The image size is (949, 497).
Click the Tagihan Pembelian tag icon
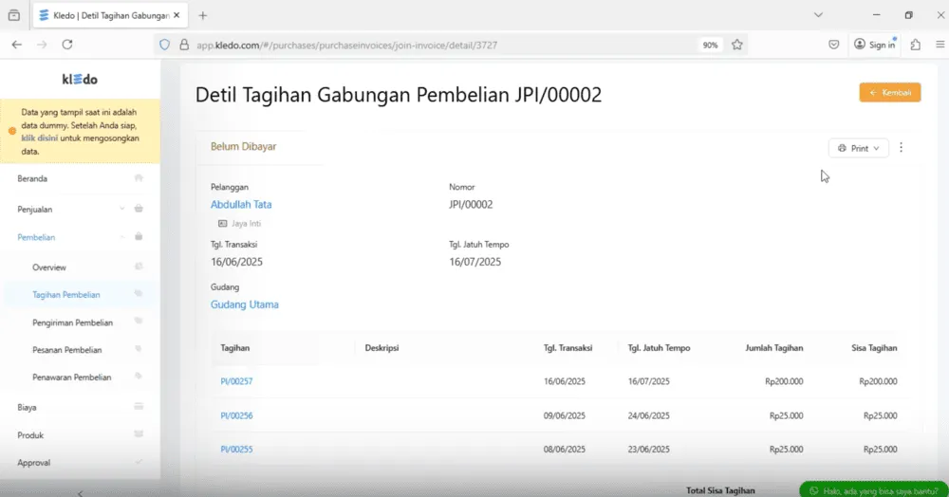click(x=139, y=294)
